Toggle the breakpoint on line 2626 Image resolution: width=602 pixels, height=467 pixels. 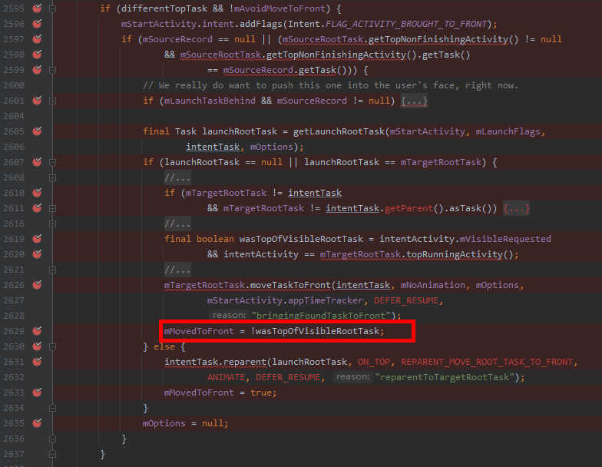click(x=37, y=284)
